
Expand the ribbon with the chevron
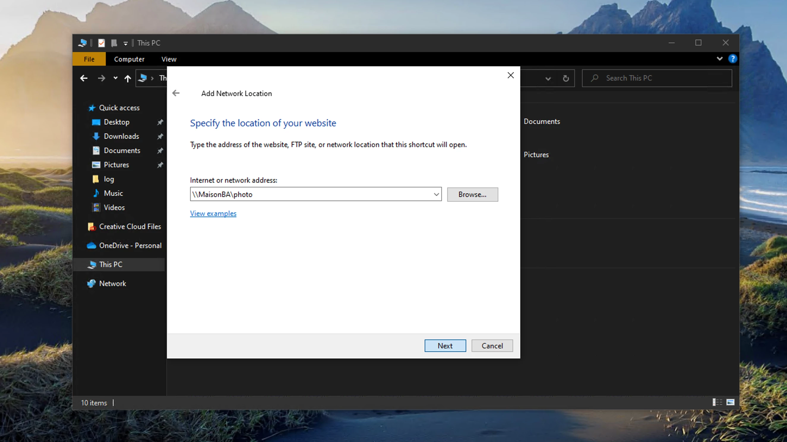[x=720, y=59]
